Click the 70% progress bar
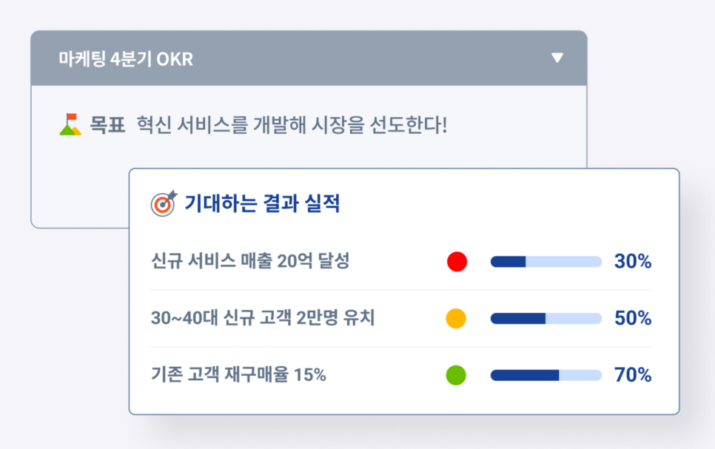715x449 pixels. 546,375
